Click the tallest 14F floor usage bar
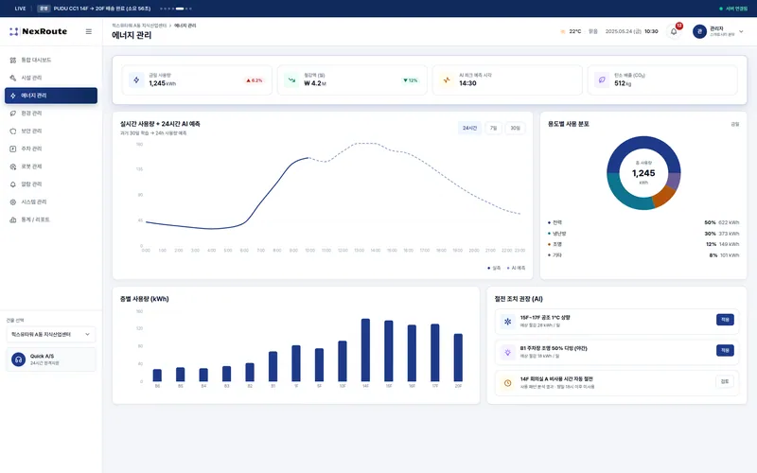Viewport: 757px width, 473px height. [365, 350]
